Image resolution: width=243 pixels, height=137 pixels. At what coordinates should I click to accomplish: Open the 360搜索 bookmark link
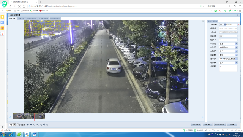(x=35, y=11)
